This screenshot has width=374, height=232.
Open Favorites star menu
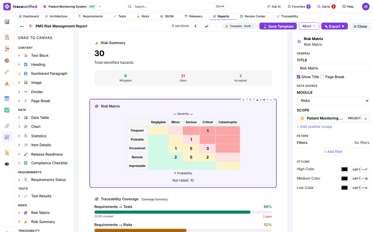pyautogui.click(x=299, y=6)
